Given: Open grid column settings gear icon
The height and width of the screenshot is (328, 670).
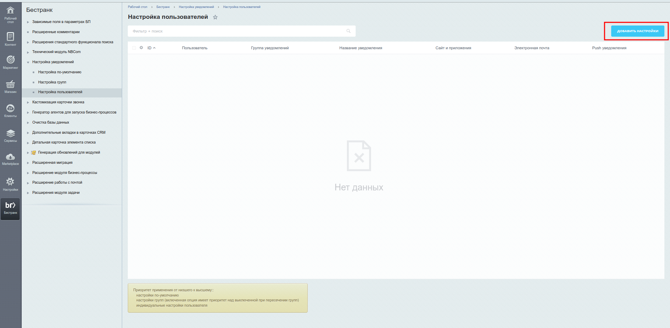Looking at the screenshot, I should tap(141, 48).
